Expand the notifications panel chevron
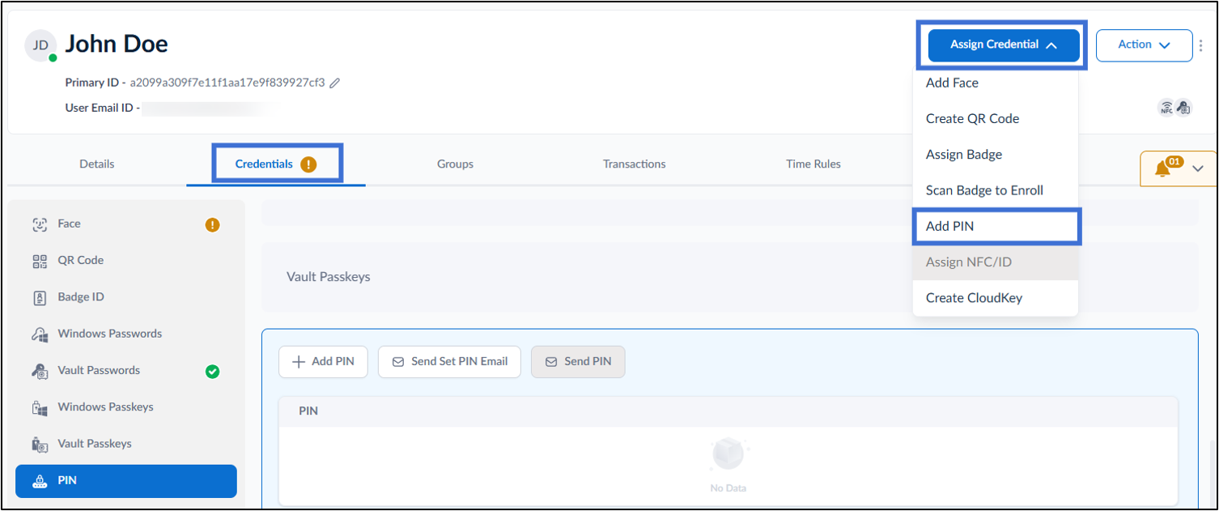Screen dimensions: 1219x511 (x=1198, y=168)
